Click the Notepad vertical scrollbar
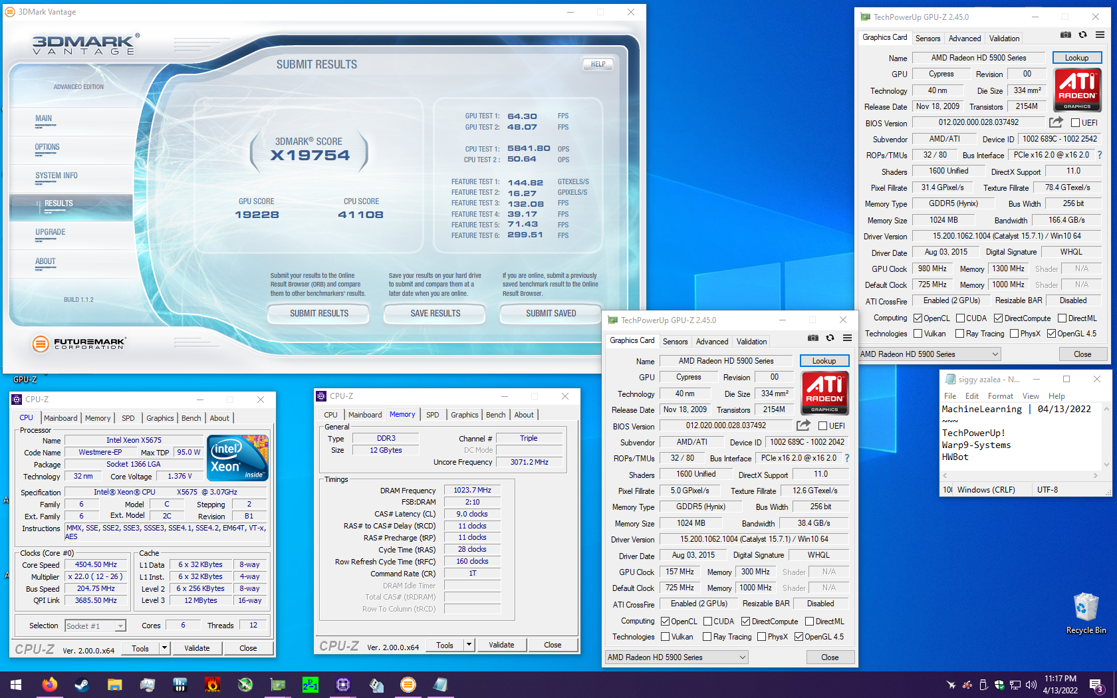Viewport: 1117px width, 698px height. point(1106,436)
